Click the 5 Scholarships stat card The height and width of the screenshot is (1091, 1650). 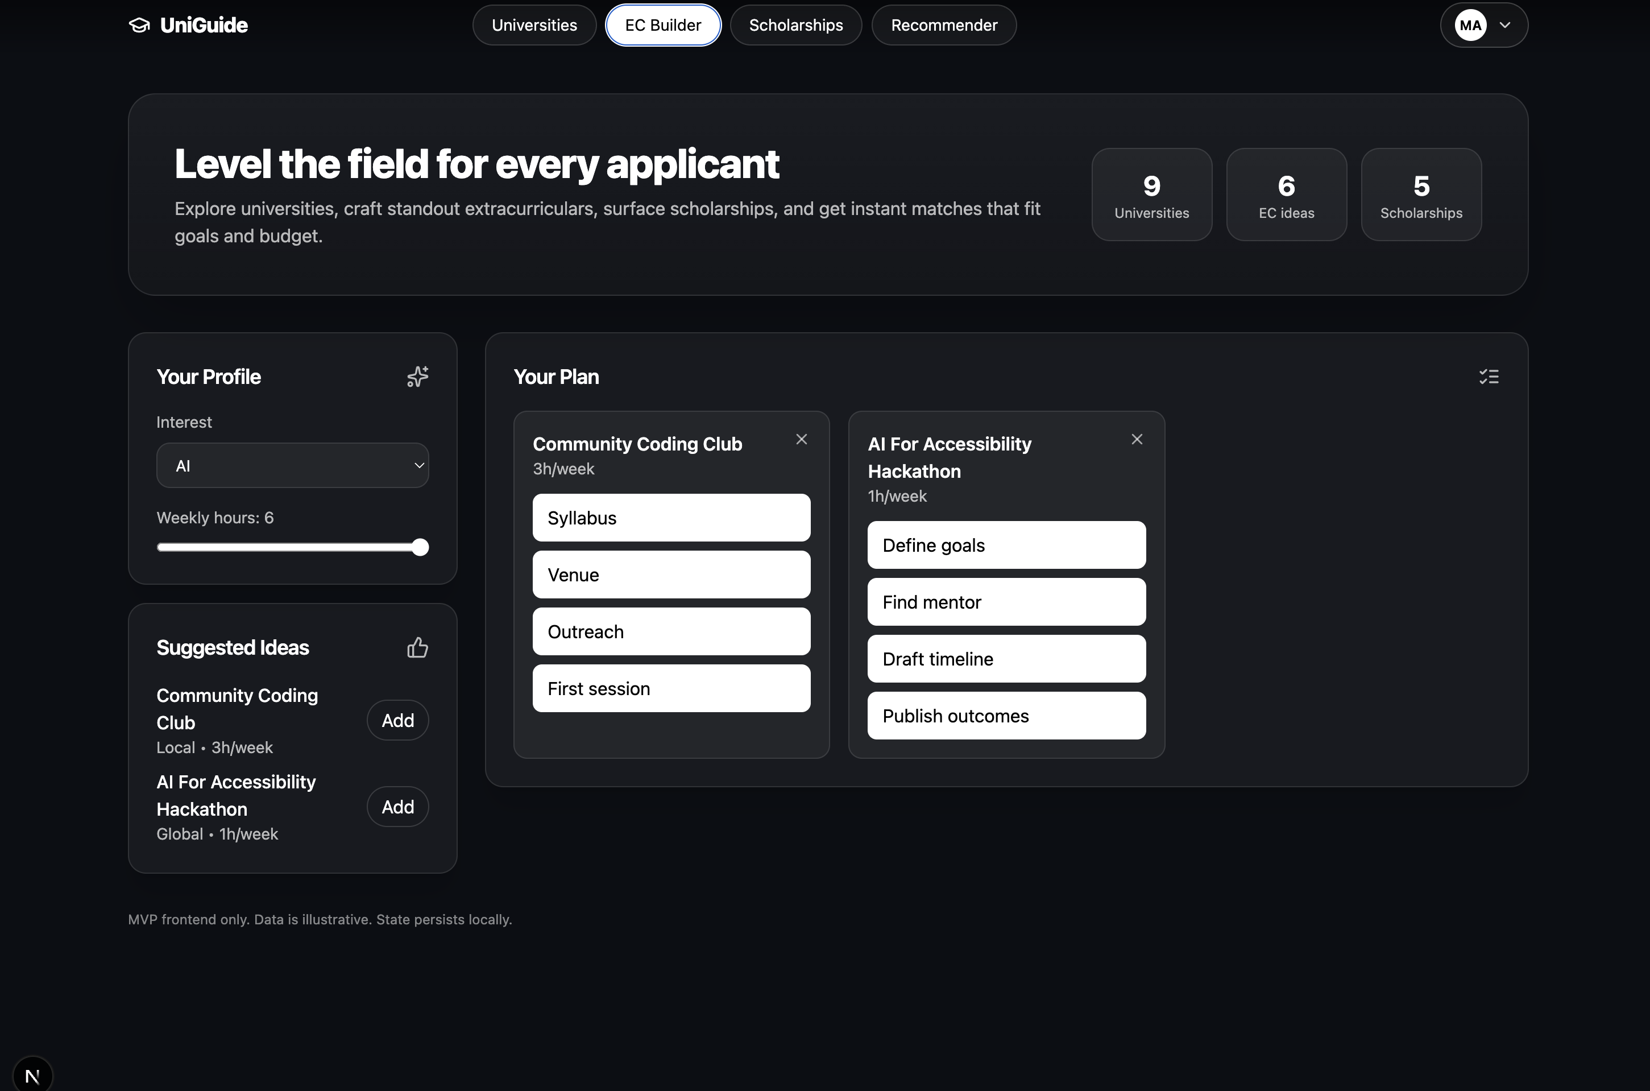[x=1420, y=194]
